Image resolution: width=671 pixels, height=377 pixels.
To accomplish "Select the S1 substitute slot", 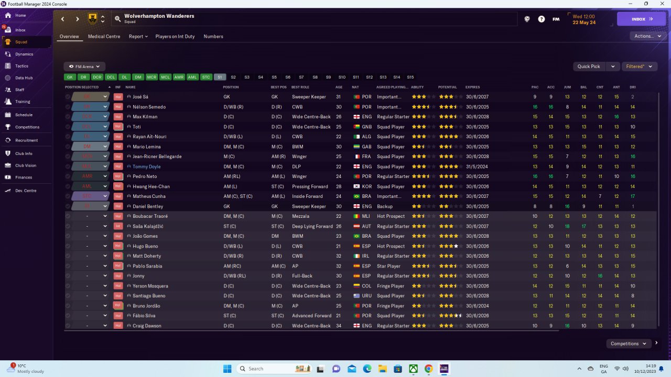I will (220, 77).
